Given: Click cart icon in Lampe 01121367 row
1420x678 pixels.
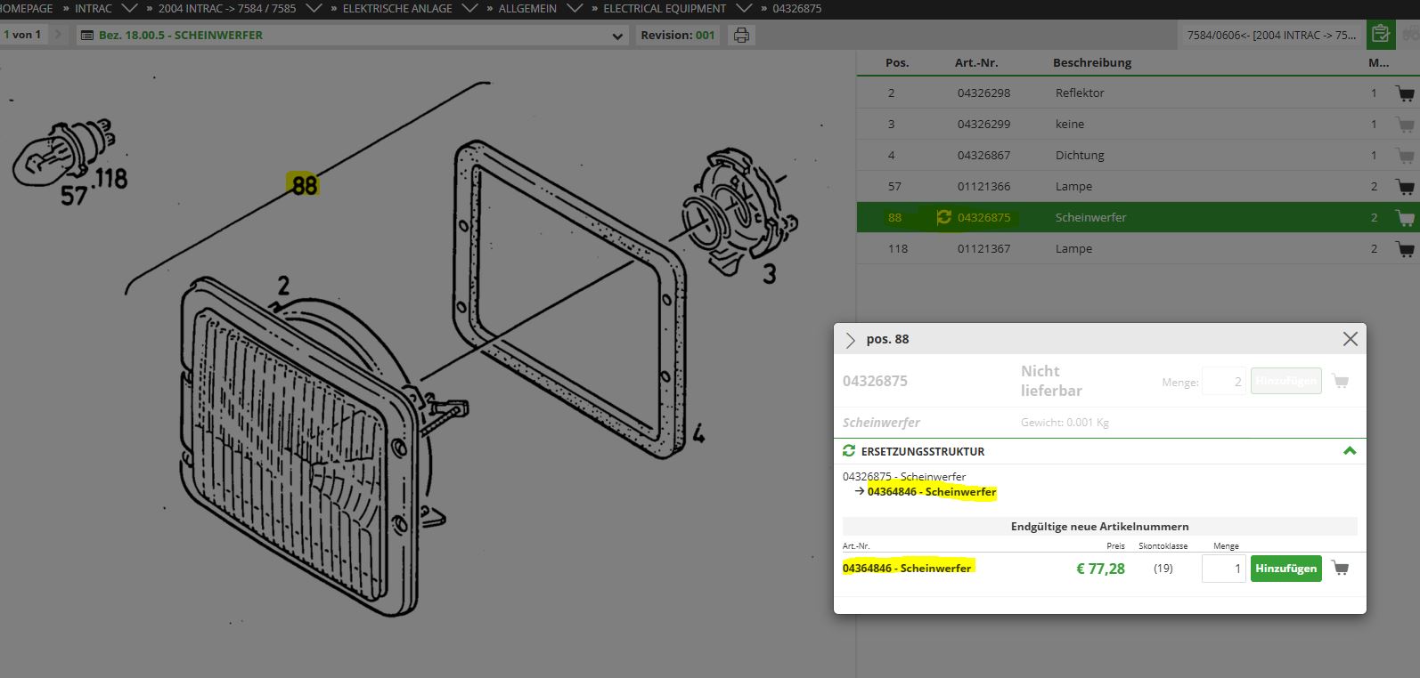Looking at the screenshot, I should click(x=1405, y=249).
